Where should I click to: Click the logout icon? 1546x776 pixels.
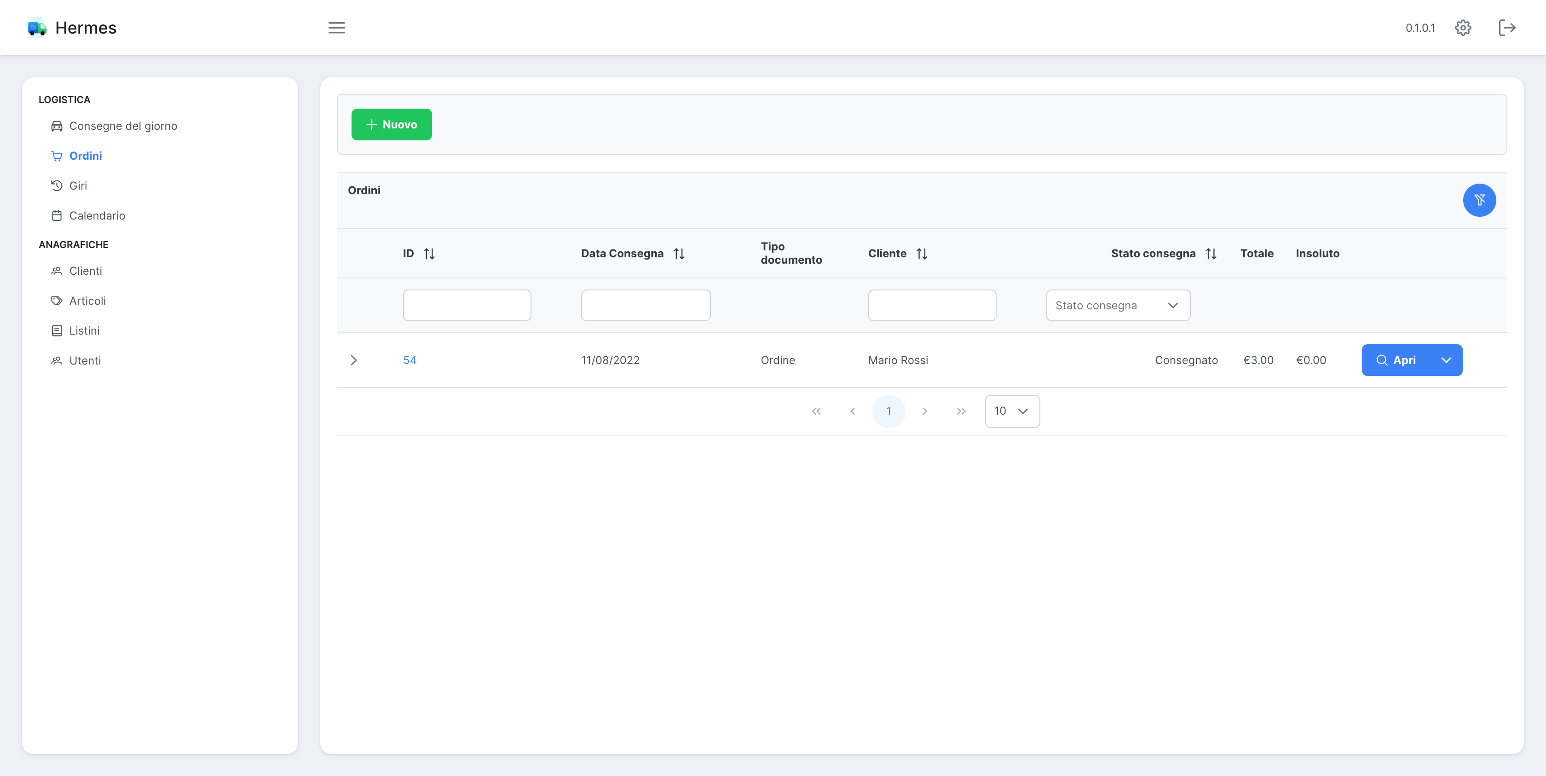(1506, 28)
